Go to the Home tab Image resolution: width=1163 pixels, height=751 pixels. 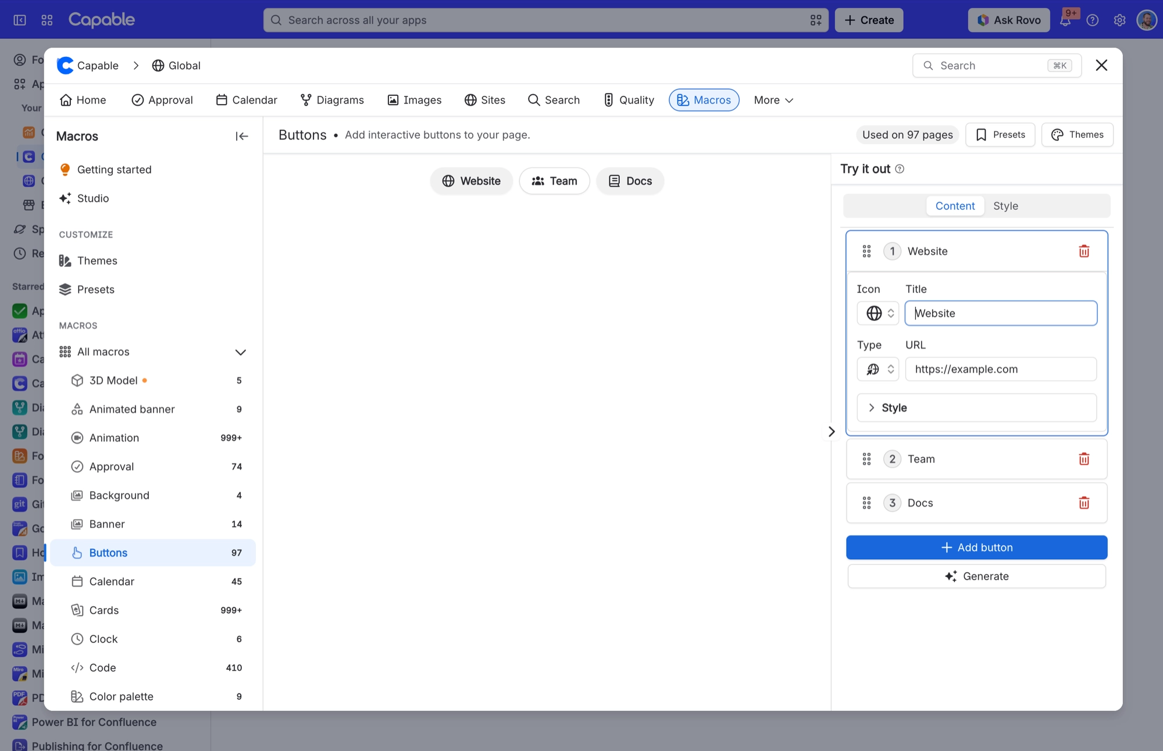(83, 100)
